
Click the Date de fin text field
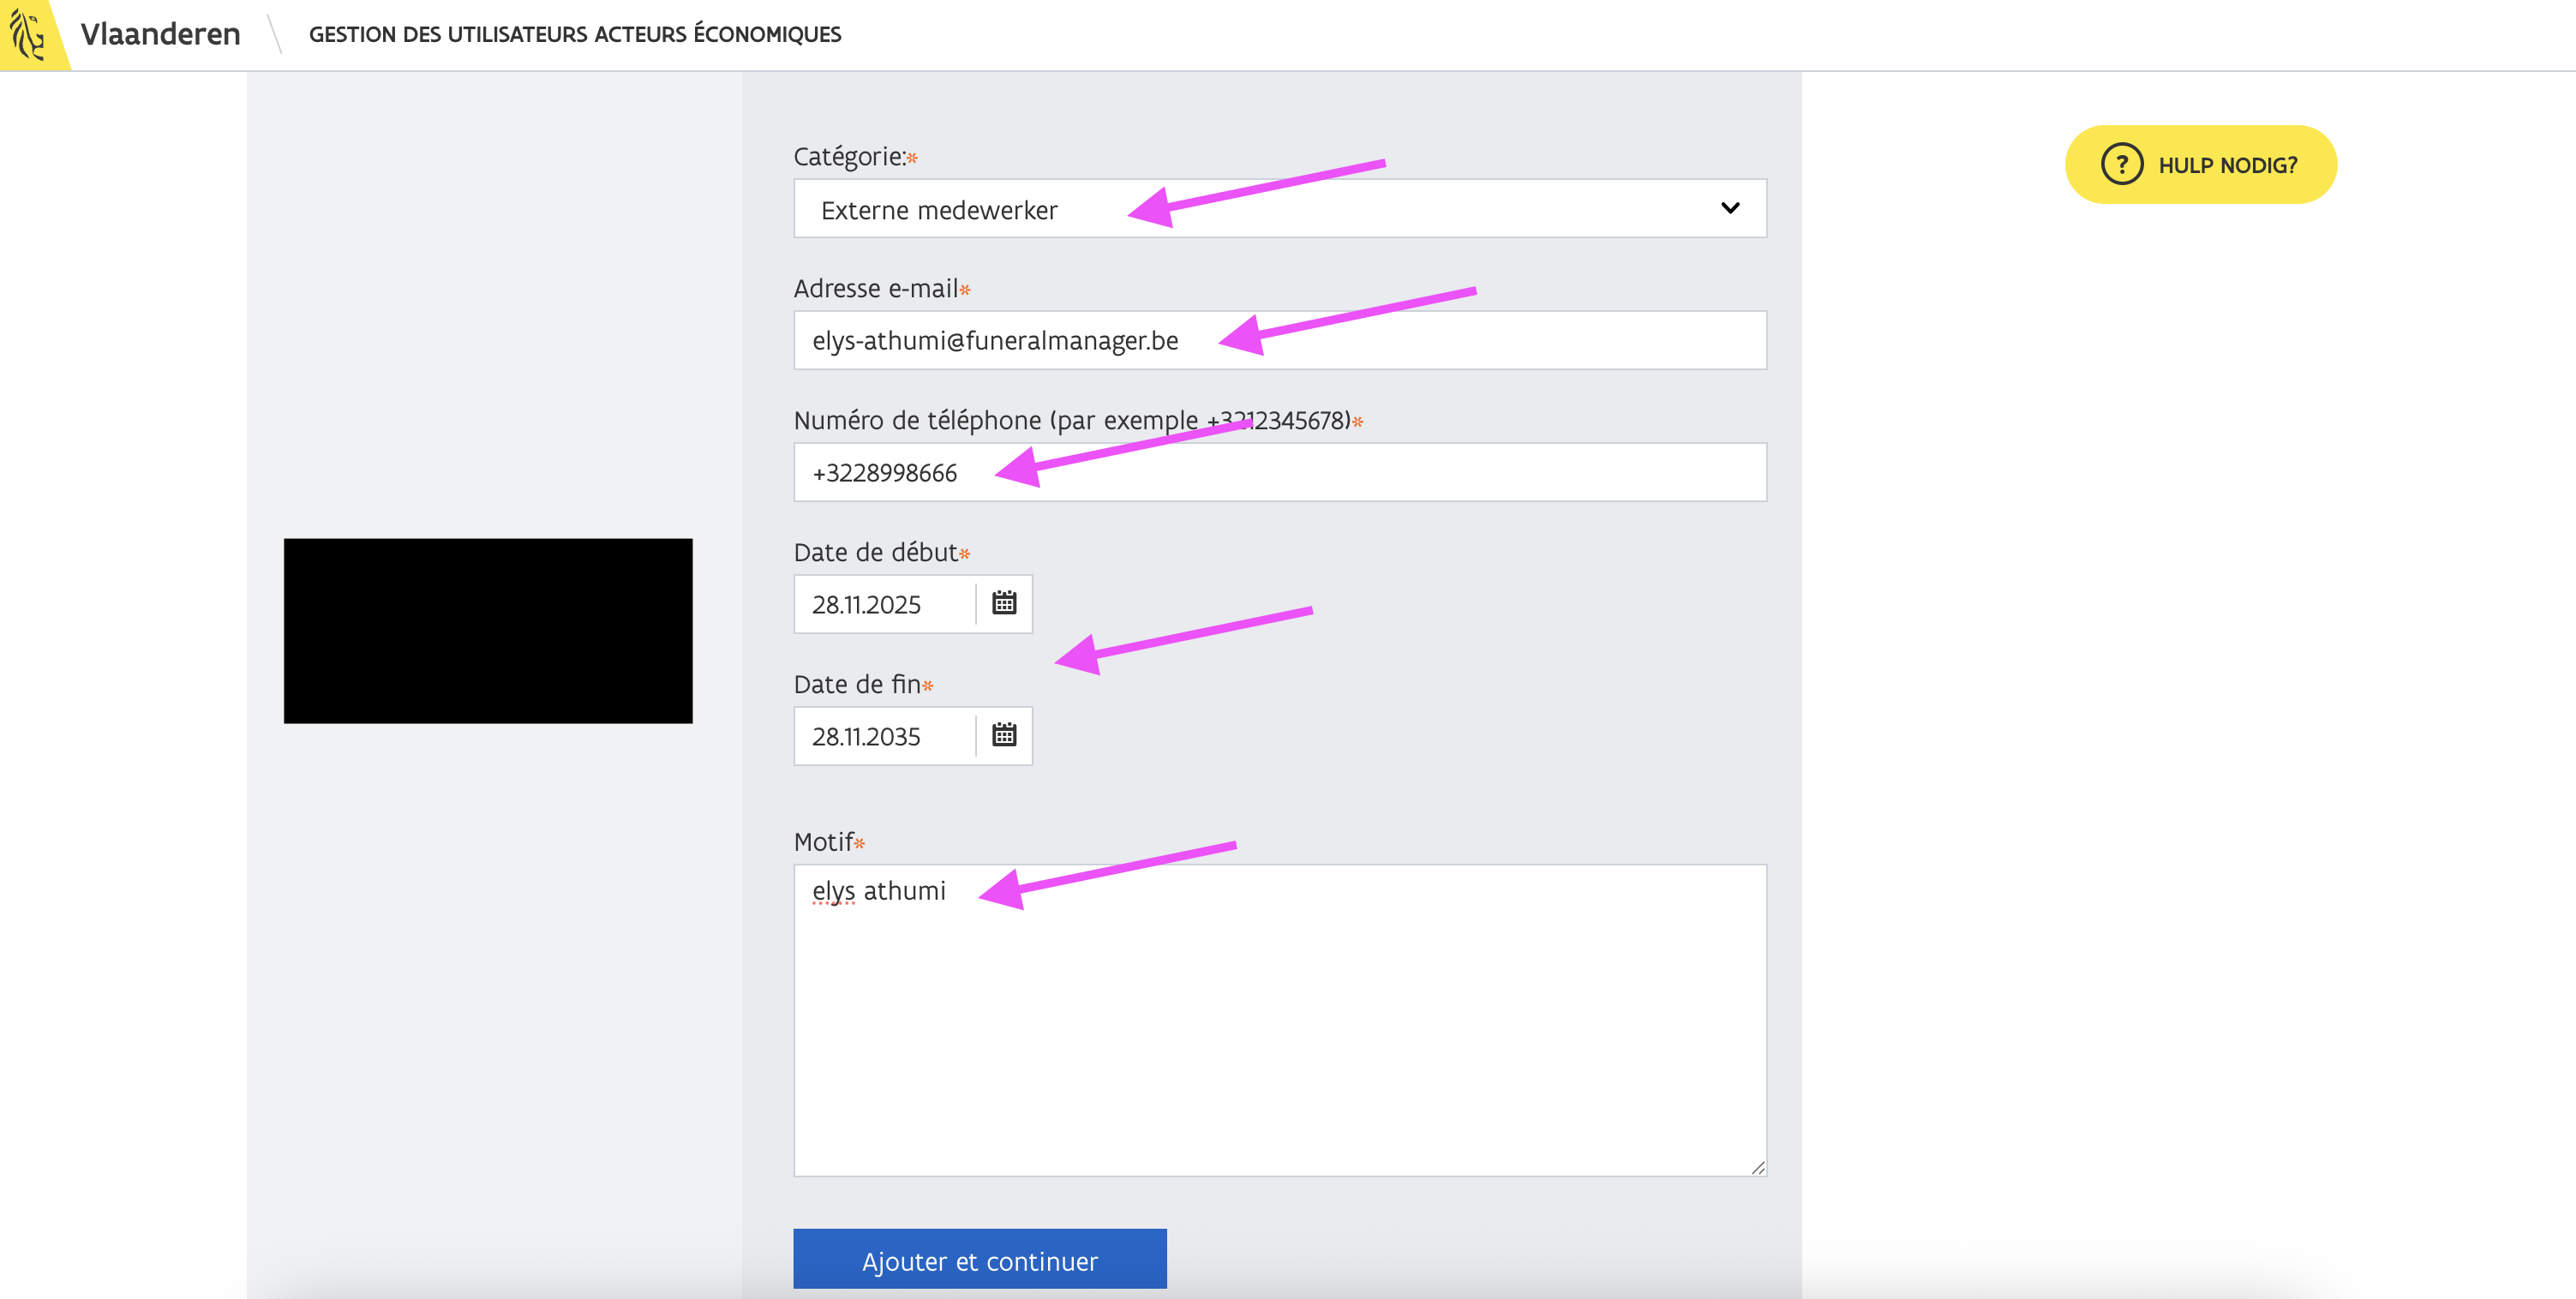(884, 736)
